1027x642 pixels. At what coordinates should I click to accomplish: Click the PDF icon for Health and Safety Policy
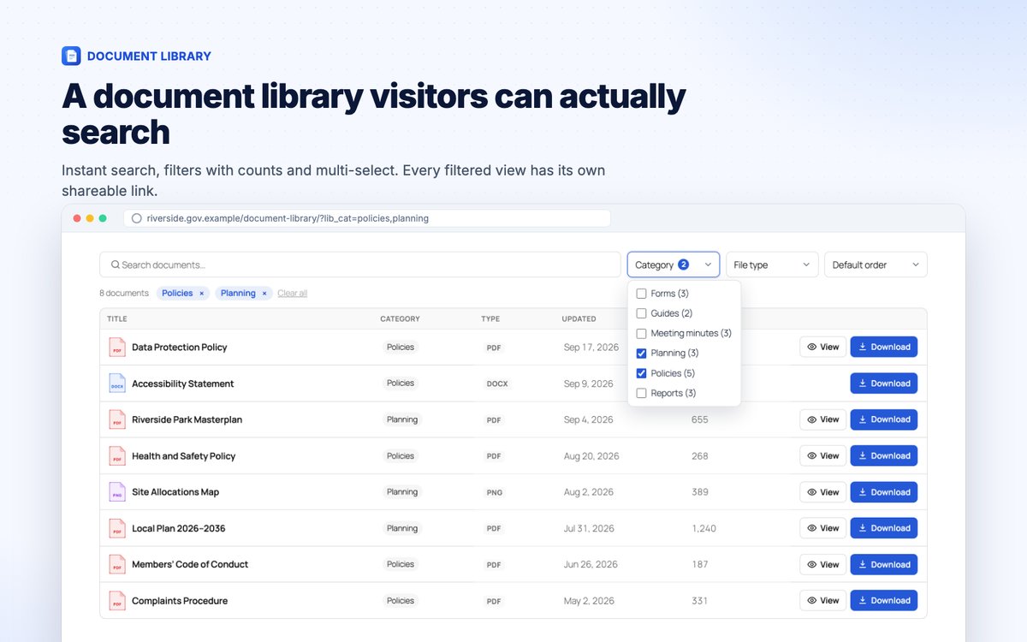tap(117, 456)
